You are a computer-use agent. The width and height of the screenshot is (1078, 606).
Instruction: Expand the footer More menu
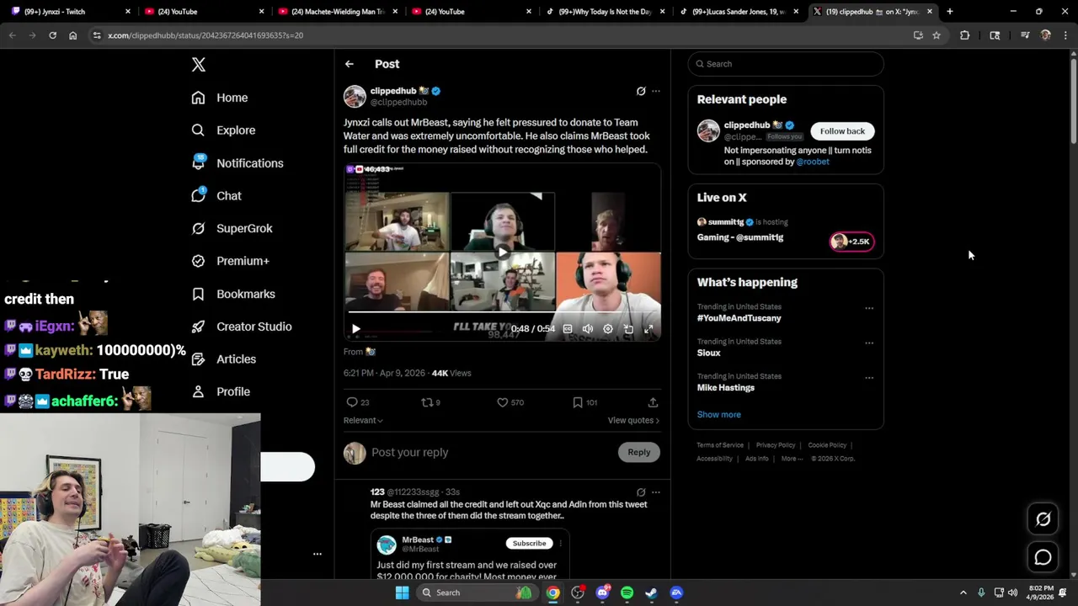point(792,459)
